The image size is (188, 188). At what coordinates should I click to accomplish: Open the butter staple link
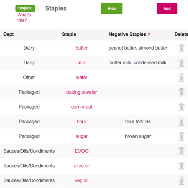pyautogui.click(x=82, y=48)
